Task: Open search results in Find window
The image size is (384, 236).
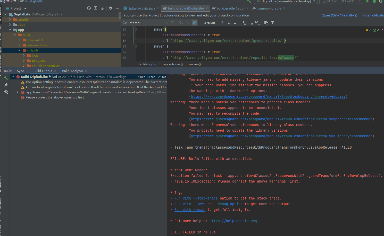Action: (236, 23)
